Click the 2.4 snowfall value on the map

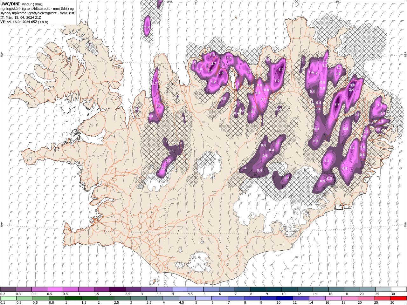[210, 70]
